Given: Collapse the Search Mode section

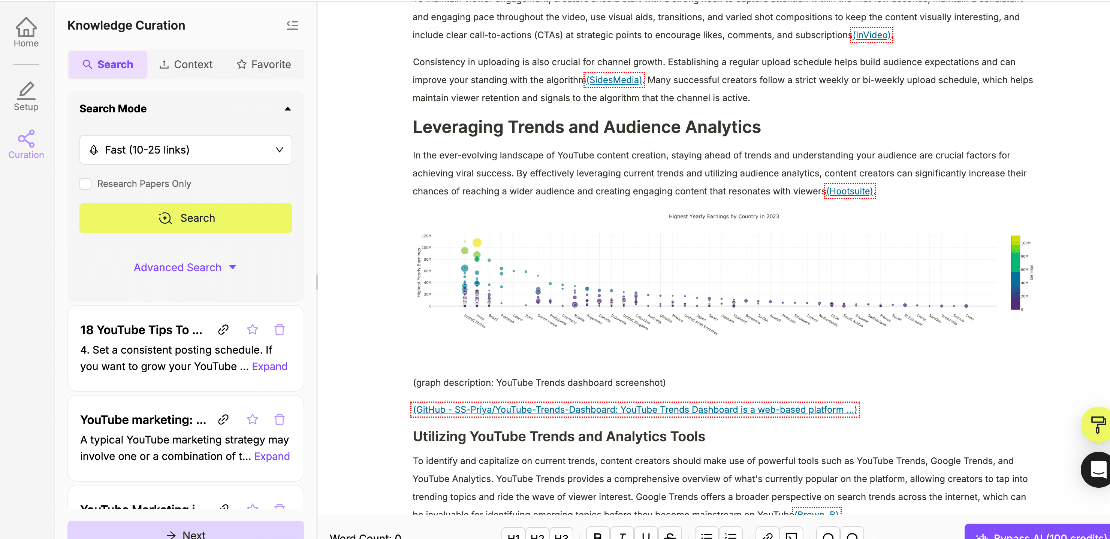Looking at the screenshot, I should (x=287, y=109).
